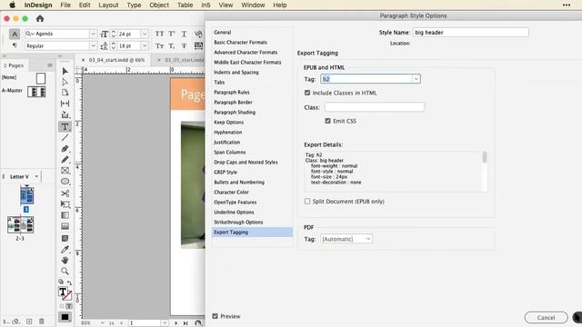Open leading 18 pt dropdown arrow

pos(145,46)
